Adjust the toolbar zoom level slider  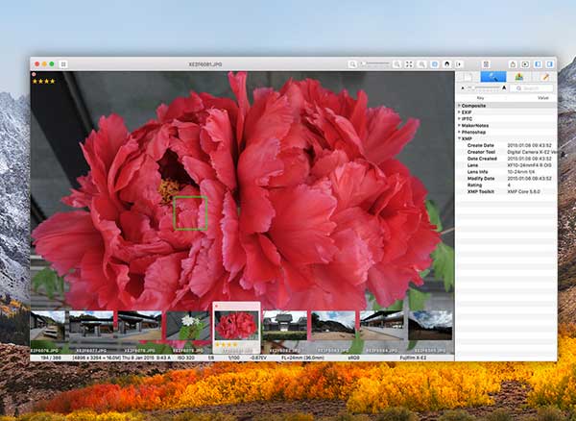click(374, 64)
